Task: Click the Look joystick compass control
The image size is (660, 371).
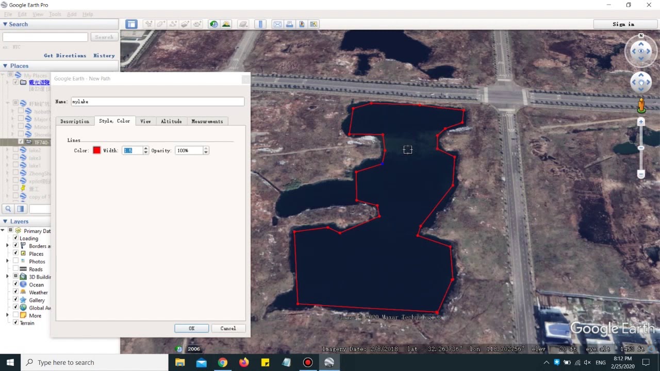Action: click(641, 51)
